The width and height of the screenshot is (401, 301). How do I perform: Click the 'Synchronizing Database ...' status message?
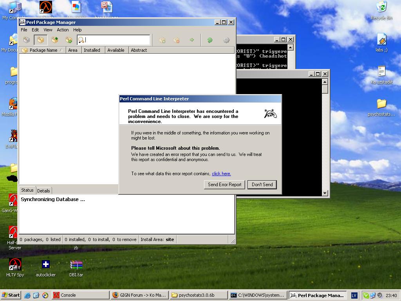(x=53, y=199)
